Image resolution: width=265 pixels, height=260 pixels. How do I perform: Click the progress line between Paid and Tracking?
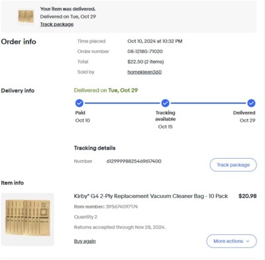[123, 103]
